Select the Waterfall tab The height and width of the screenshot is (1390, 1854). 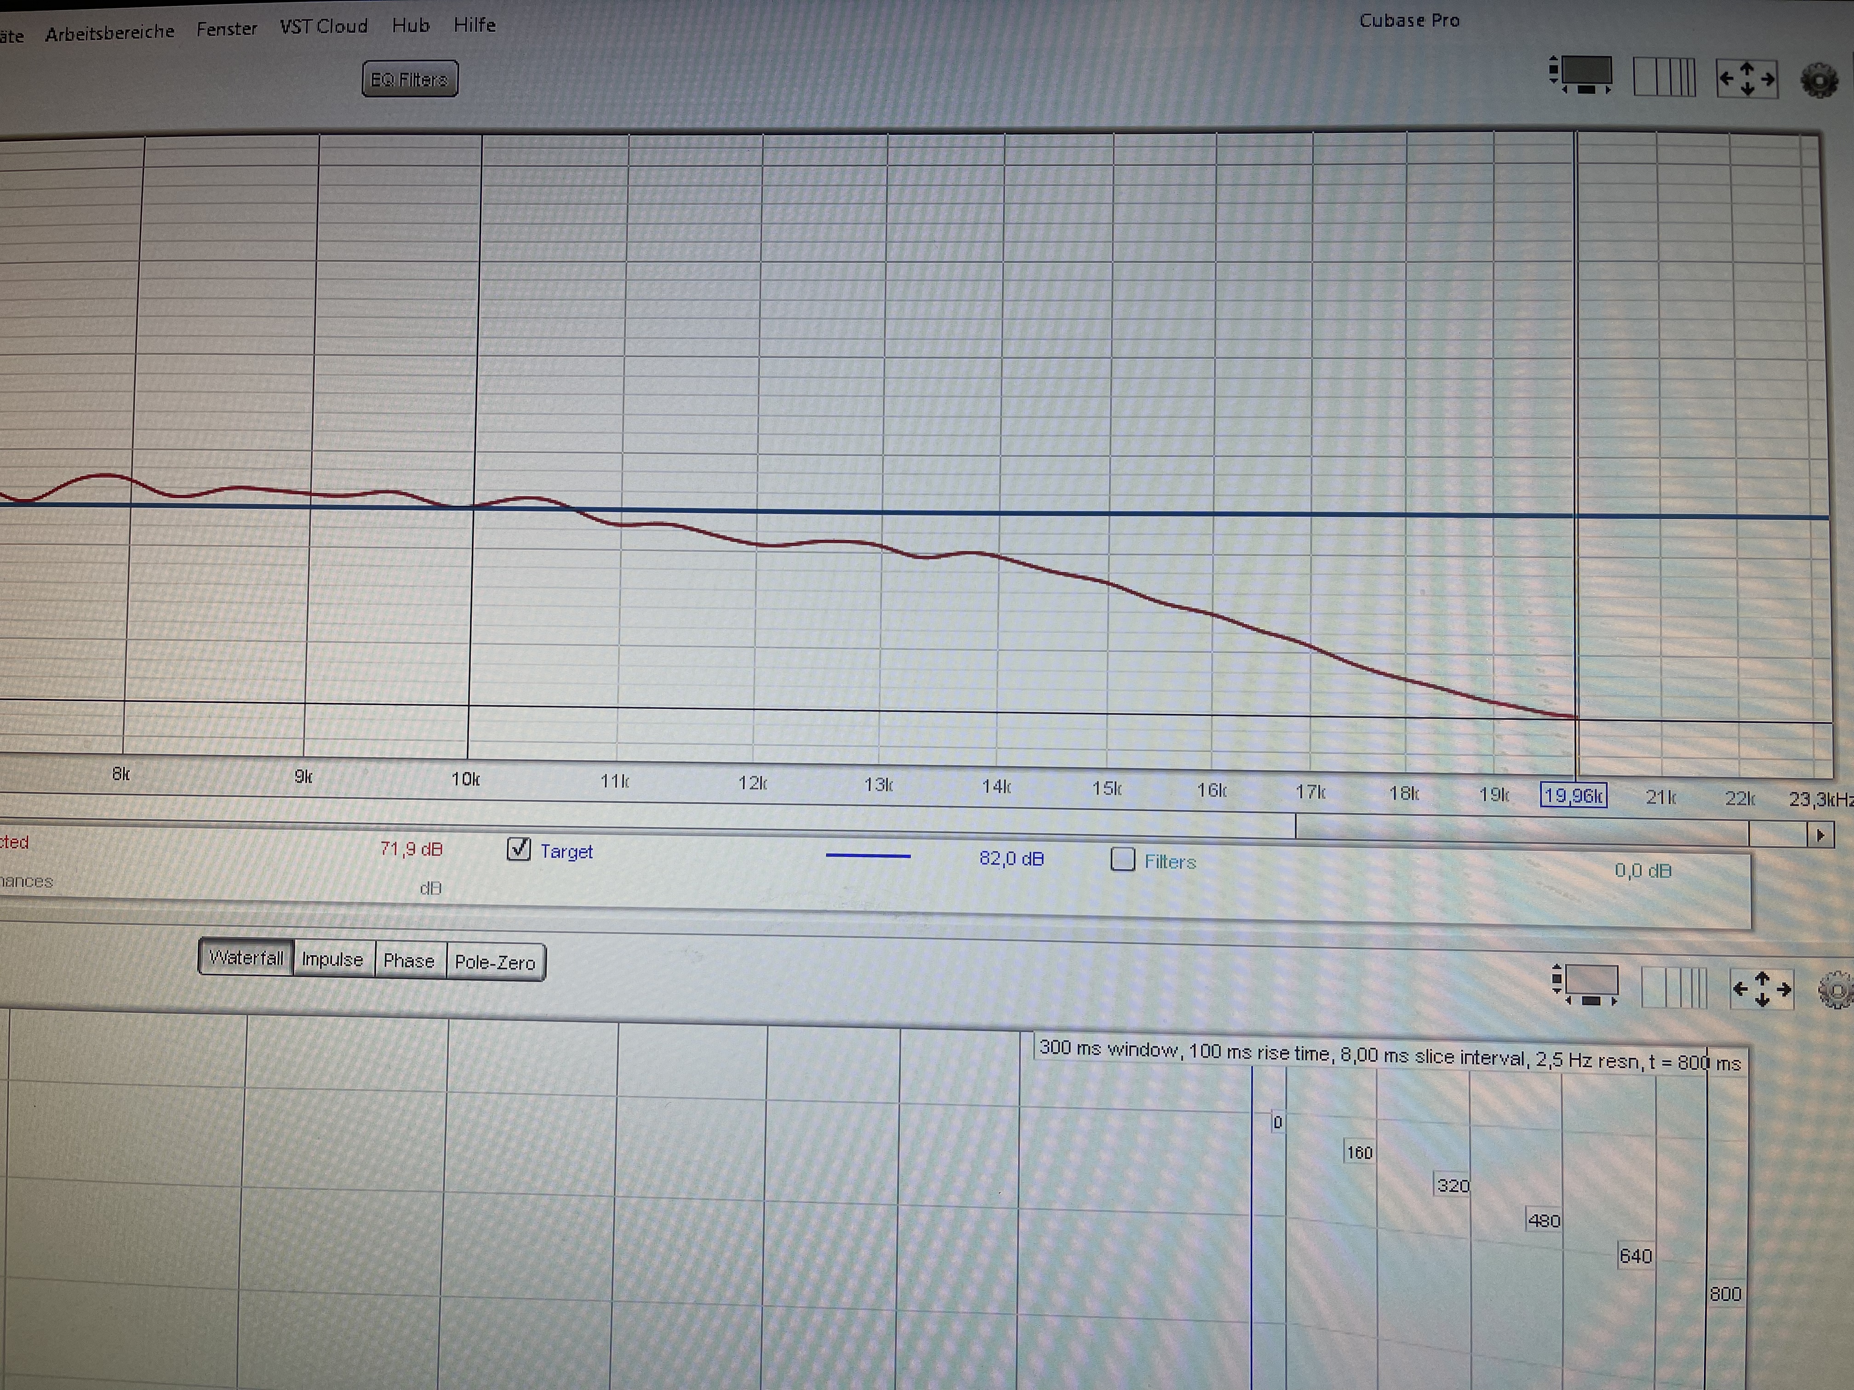pyautogui.click(x=246, y=957)
